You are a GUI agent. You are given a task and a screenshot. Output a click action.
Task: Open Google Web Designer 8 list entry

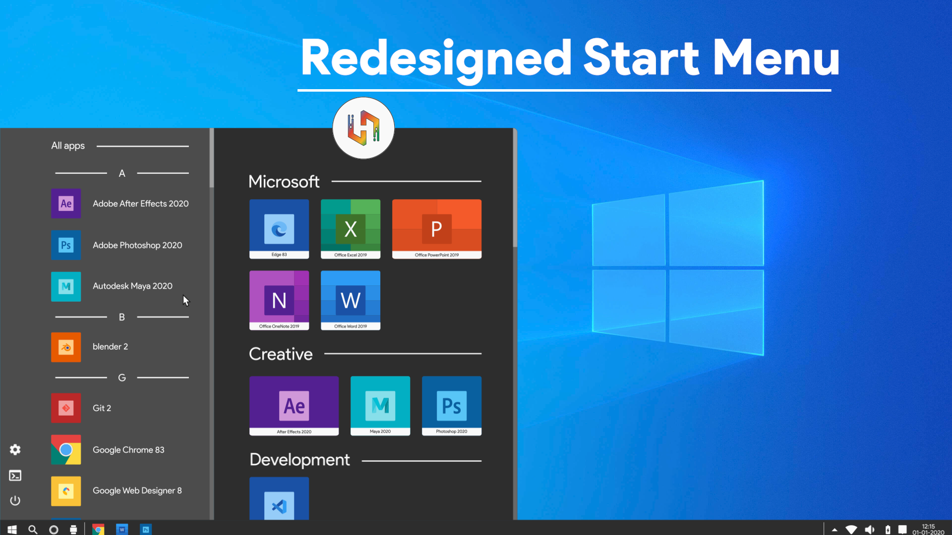point(117,491)
